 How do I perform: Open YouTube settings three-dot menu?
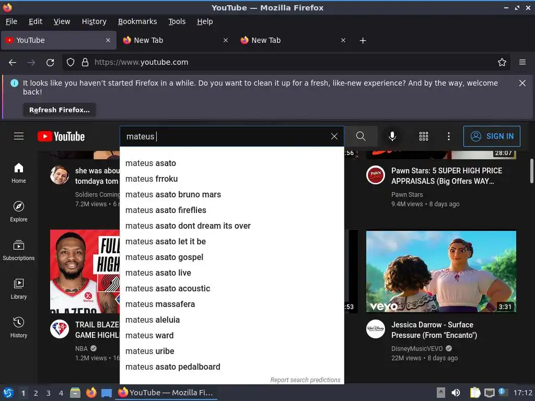pyautogui.click(x=449, y=136)
